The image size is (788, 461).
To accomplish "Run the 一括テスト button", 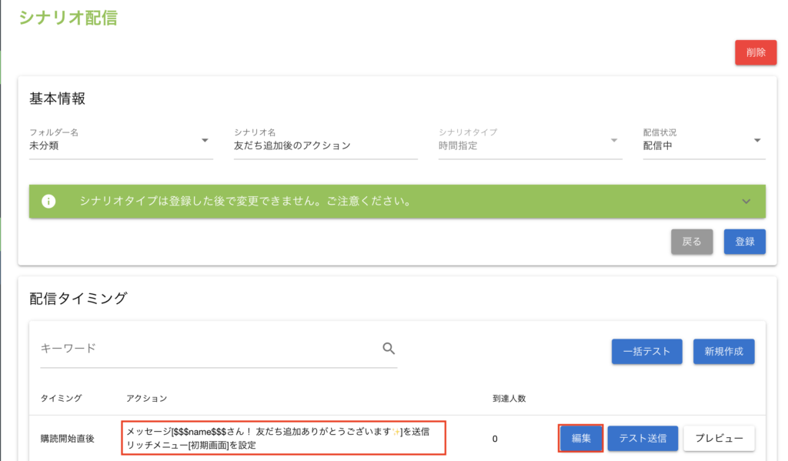I will 646,351.
